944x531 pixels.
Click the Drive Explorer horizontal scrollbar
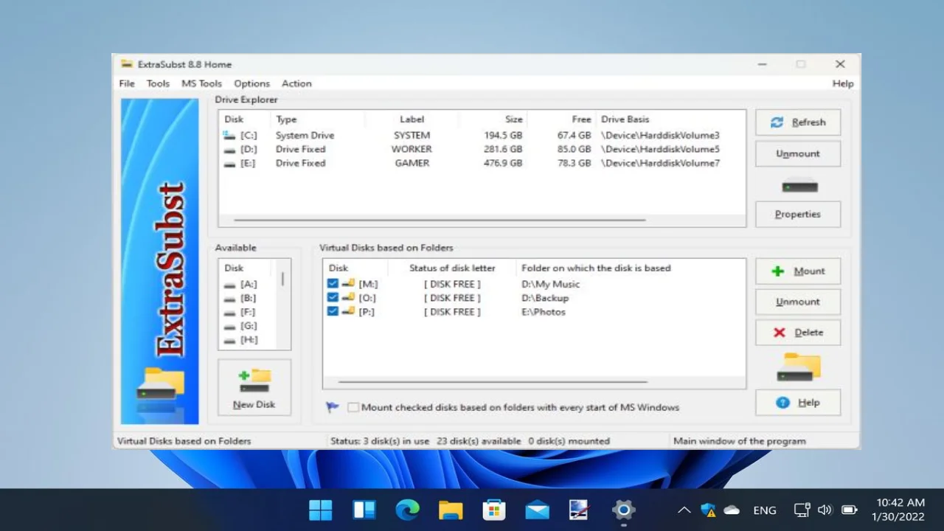coord(440,220)
